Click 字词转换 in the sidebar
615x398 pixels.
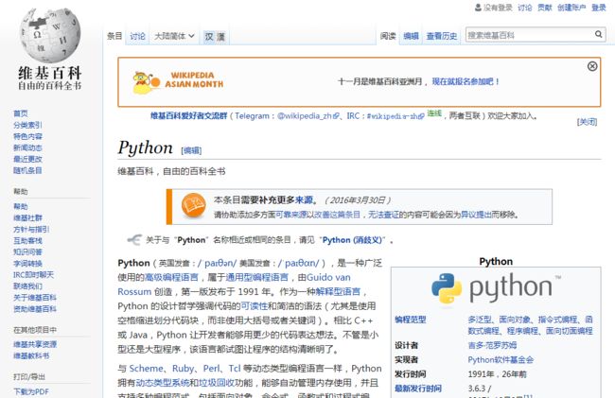click(x=27, y=263)
